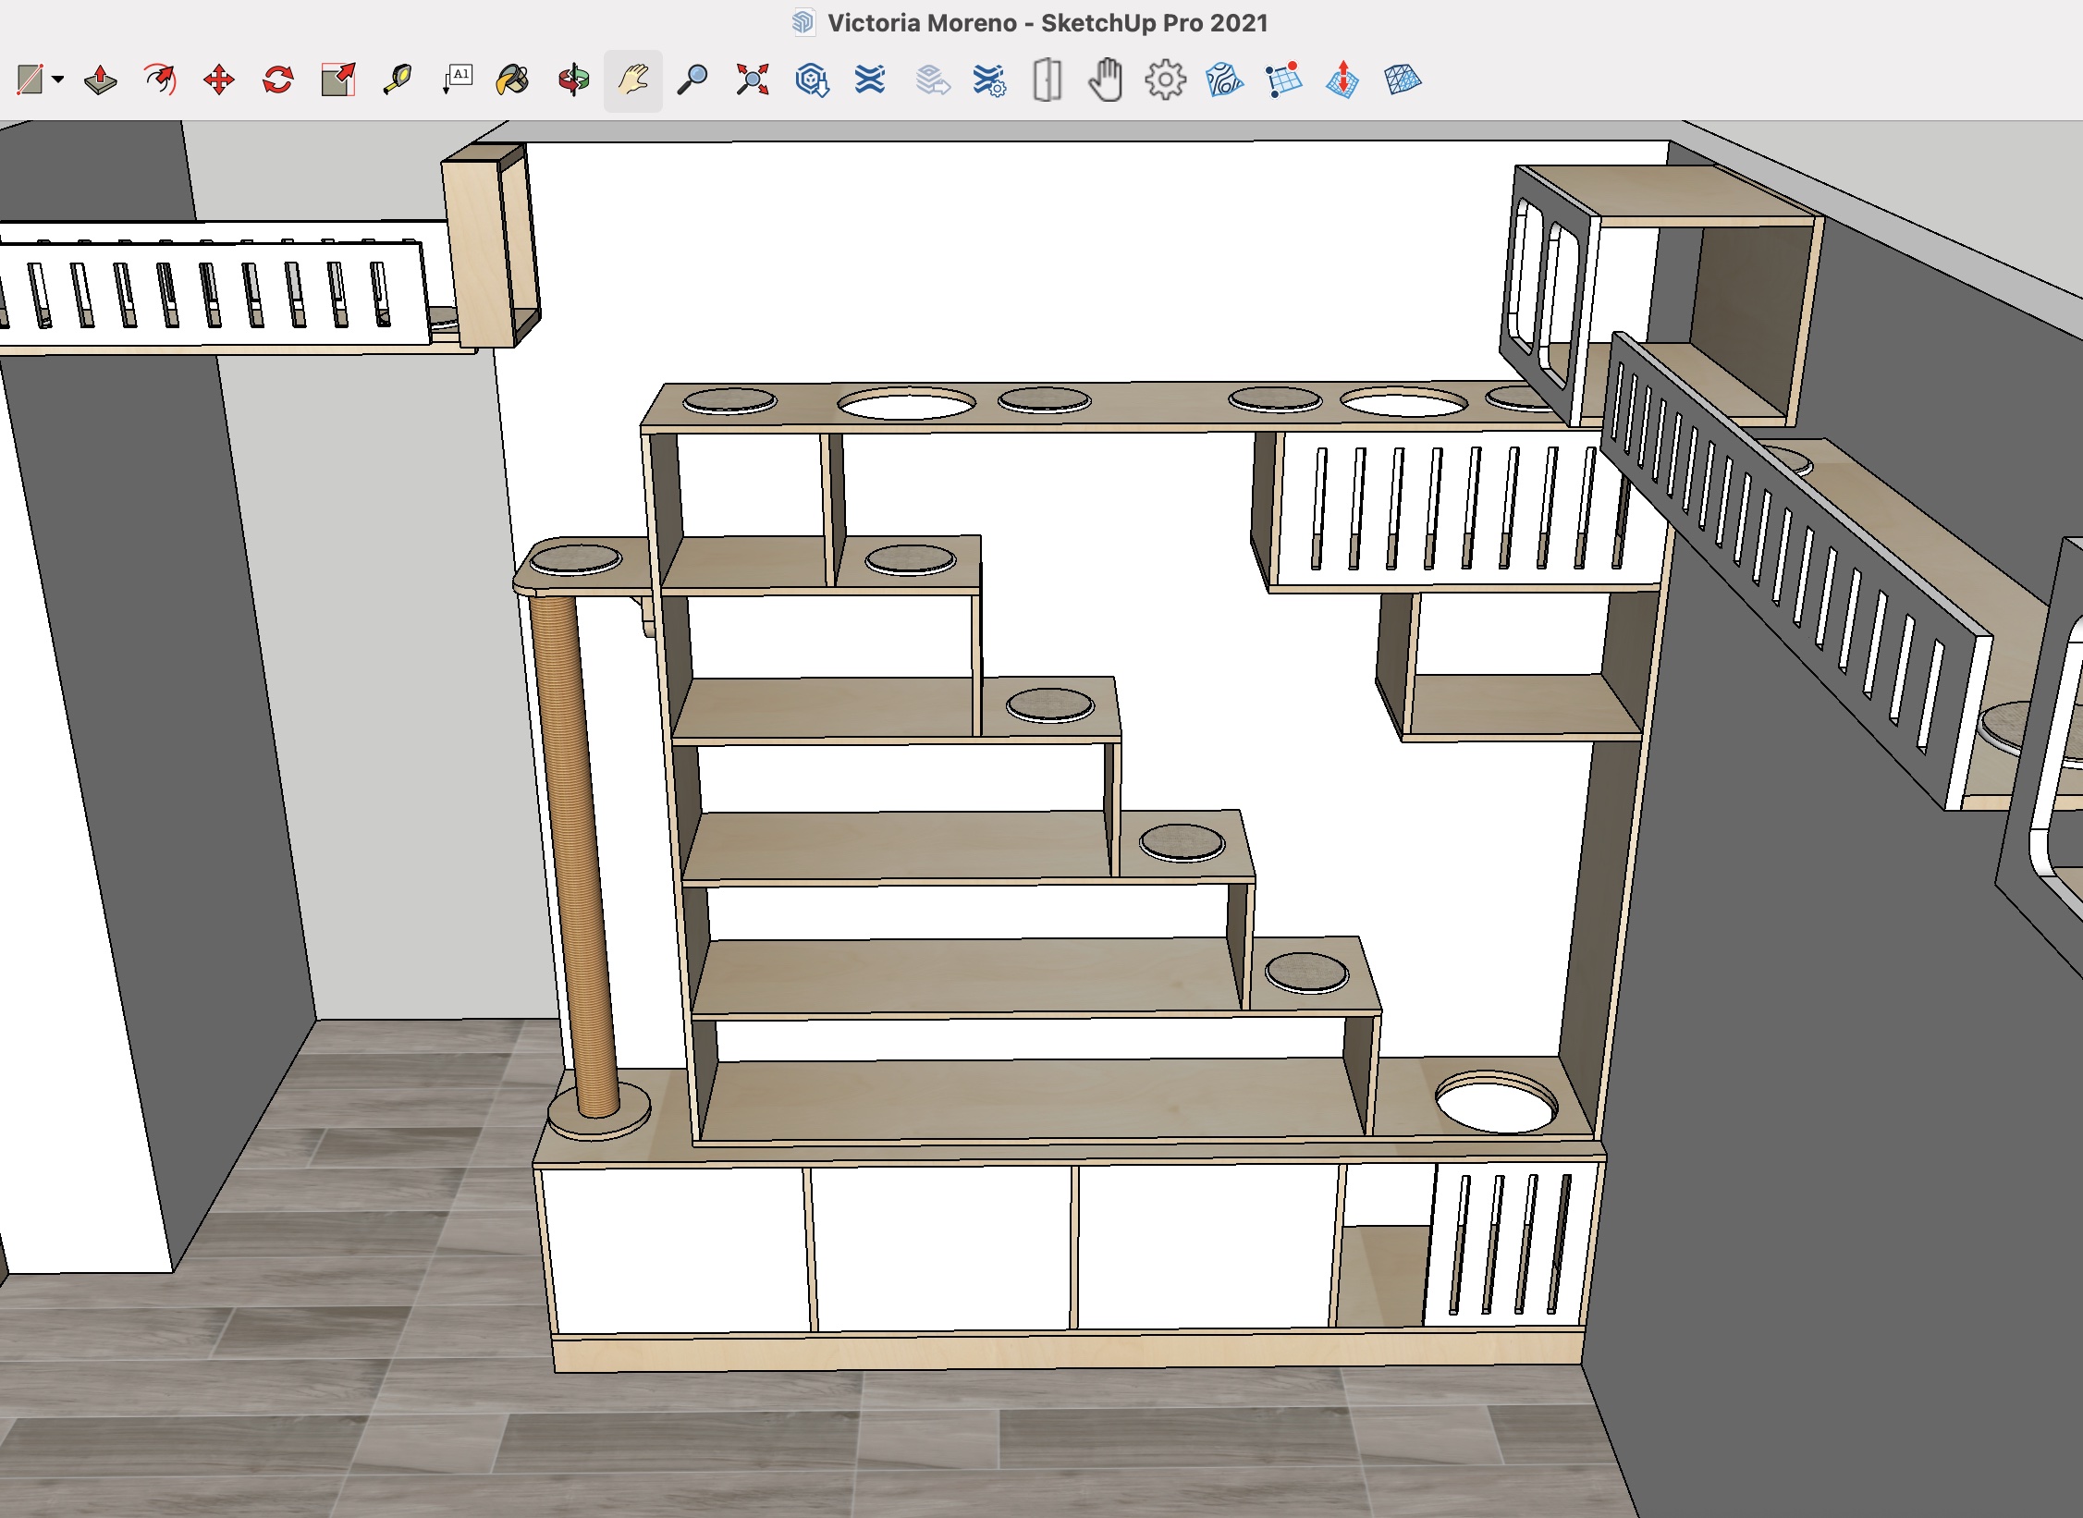Select the sandbox Smoove tool

1342,80
